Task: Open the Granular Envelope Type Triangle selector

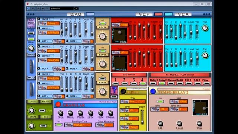Action: point(78,125)
